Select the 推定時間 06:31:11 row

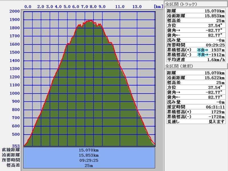(x=196, y=107)
